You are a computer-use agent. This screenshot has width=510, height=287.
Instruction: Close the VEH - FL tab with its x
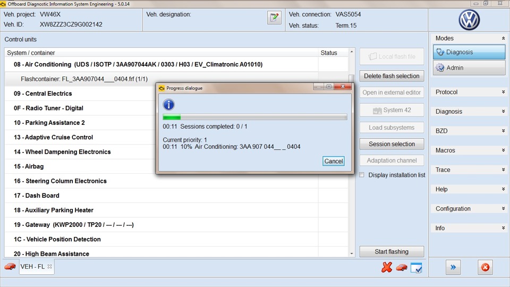[x=49, y=266]
